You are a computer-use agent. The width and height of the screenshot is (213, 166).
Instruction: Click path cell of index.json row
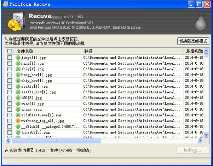[132, 109]
